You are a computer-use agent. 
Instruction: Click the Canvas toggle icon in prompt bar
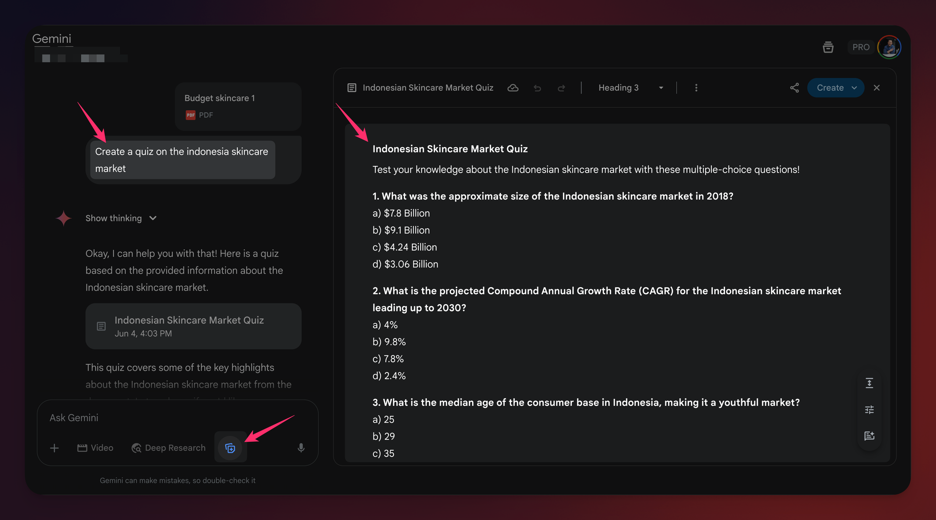[x=230, y=448]
